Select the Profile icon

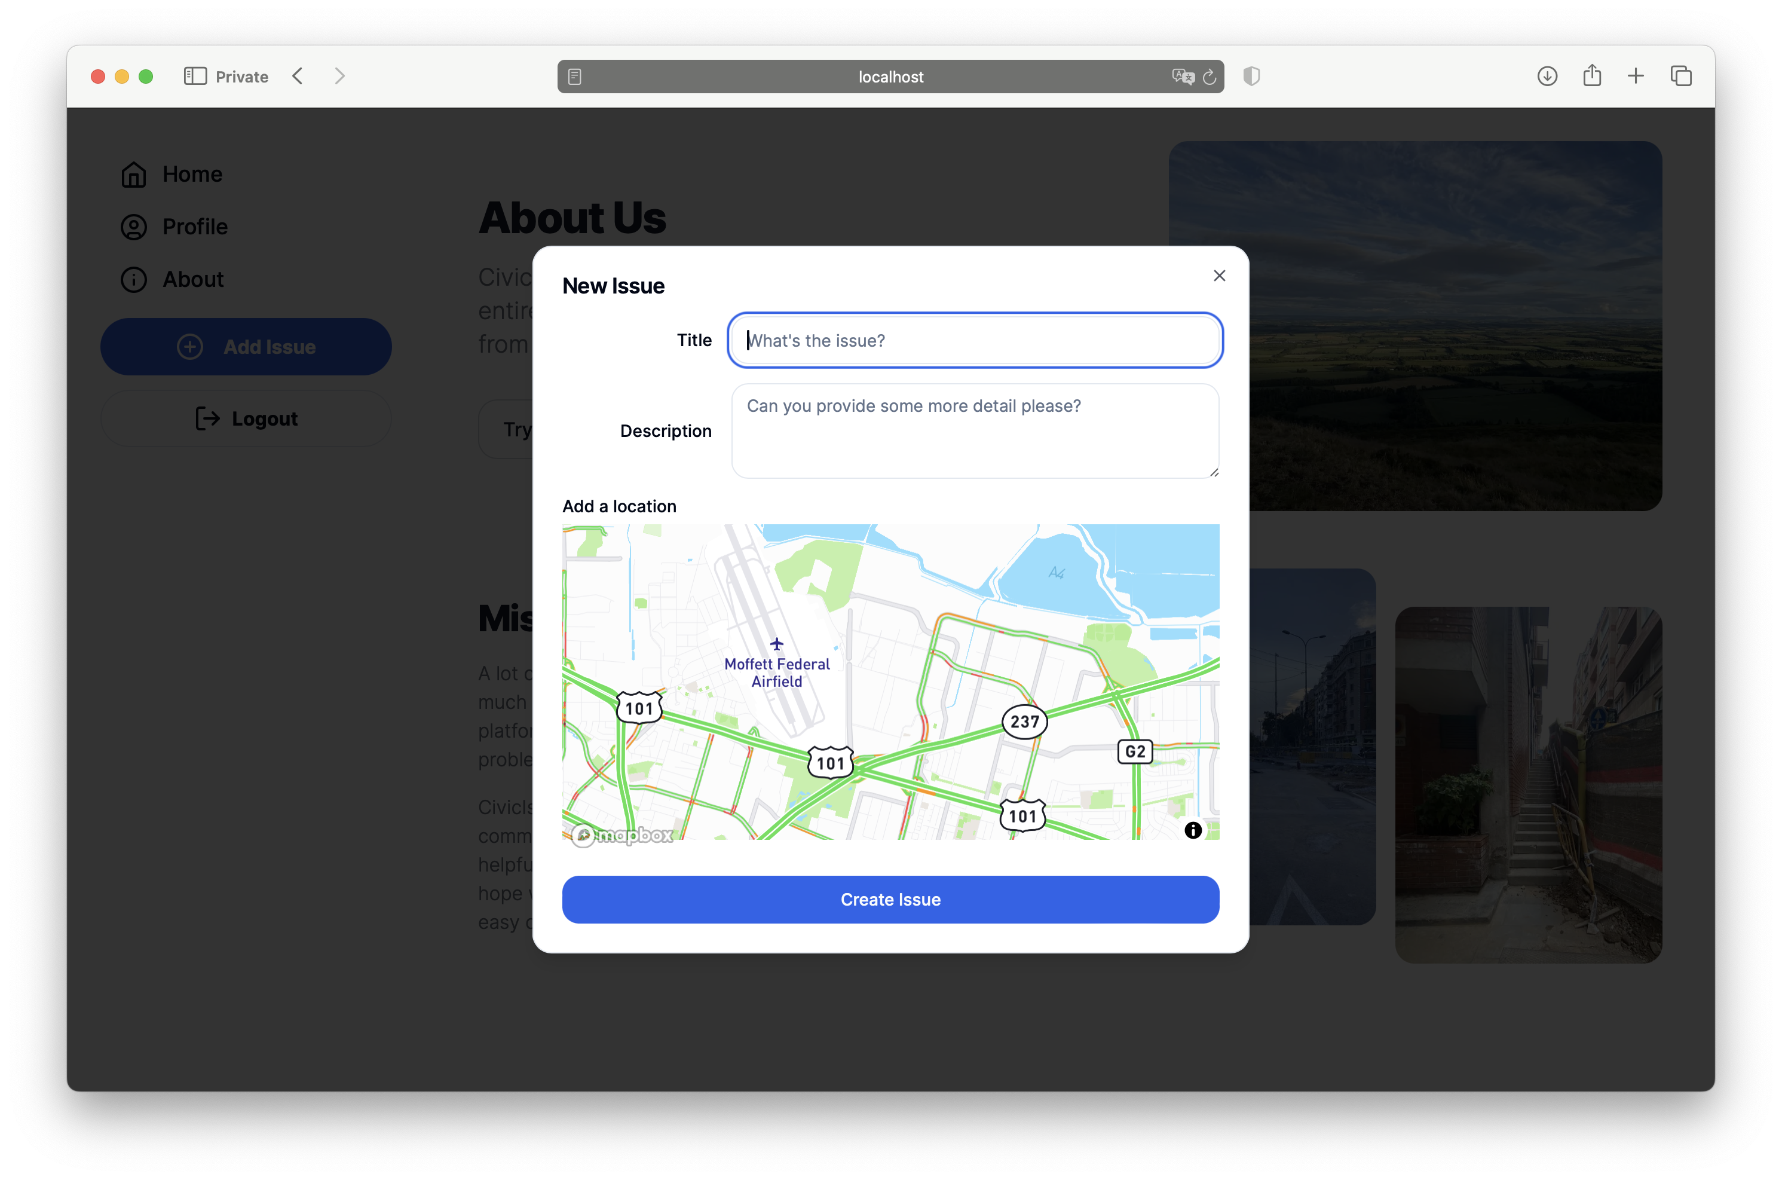134,227
